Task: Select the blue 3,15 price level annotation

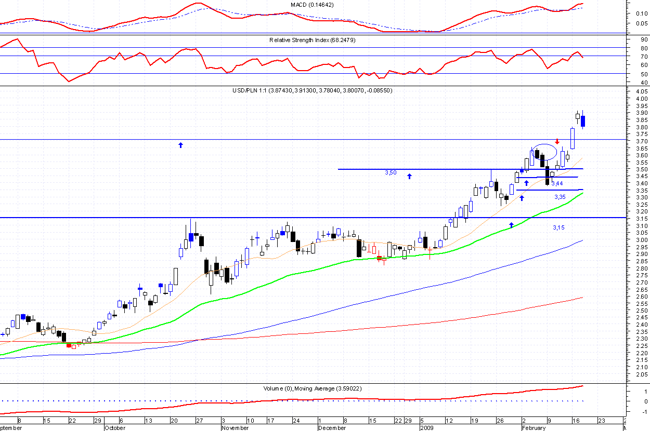Action: tap(558, 227)
